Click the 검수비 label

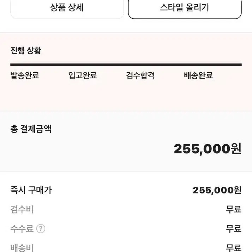22,209
